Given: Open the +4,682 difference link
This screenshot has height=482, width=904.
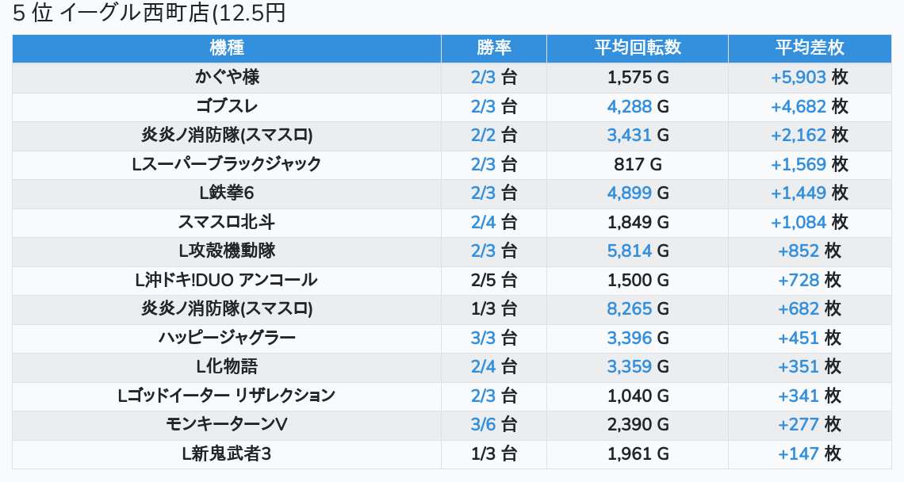Looking at the screenshot, I should pyautogui.click(x=799, y=106).
